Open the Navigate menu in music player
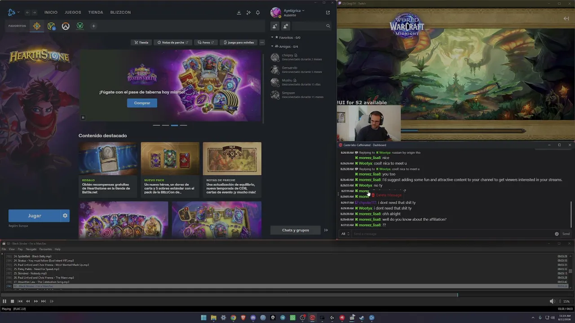Image resolution: width=575 pixels, height=323 pixels. (31, 249)
